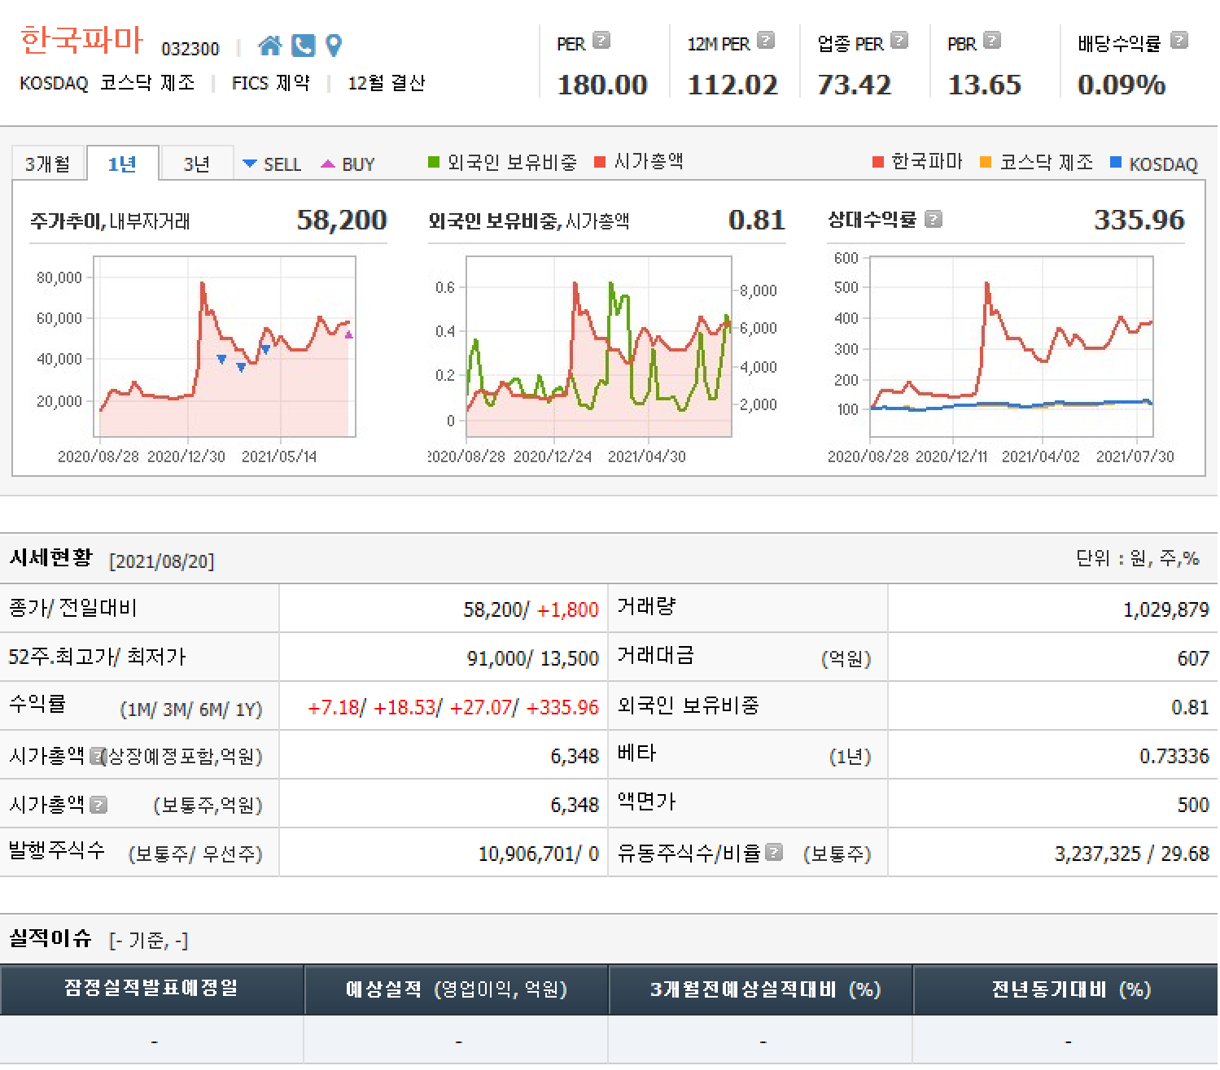Viewport: 1220px width, 1070px height.
Task: Click pink BUY marker on price chart
Action: pos(349,334)
